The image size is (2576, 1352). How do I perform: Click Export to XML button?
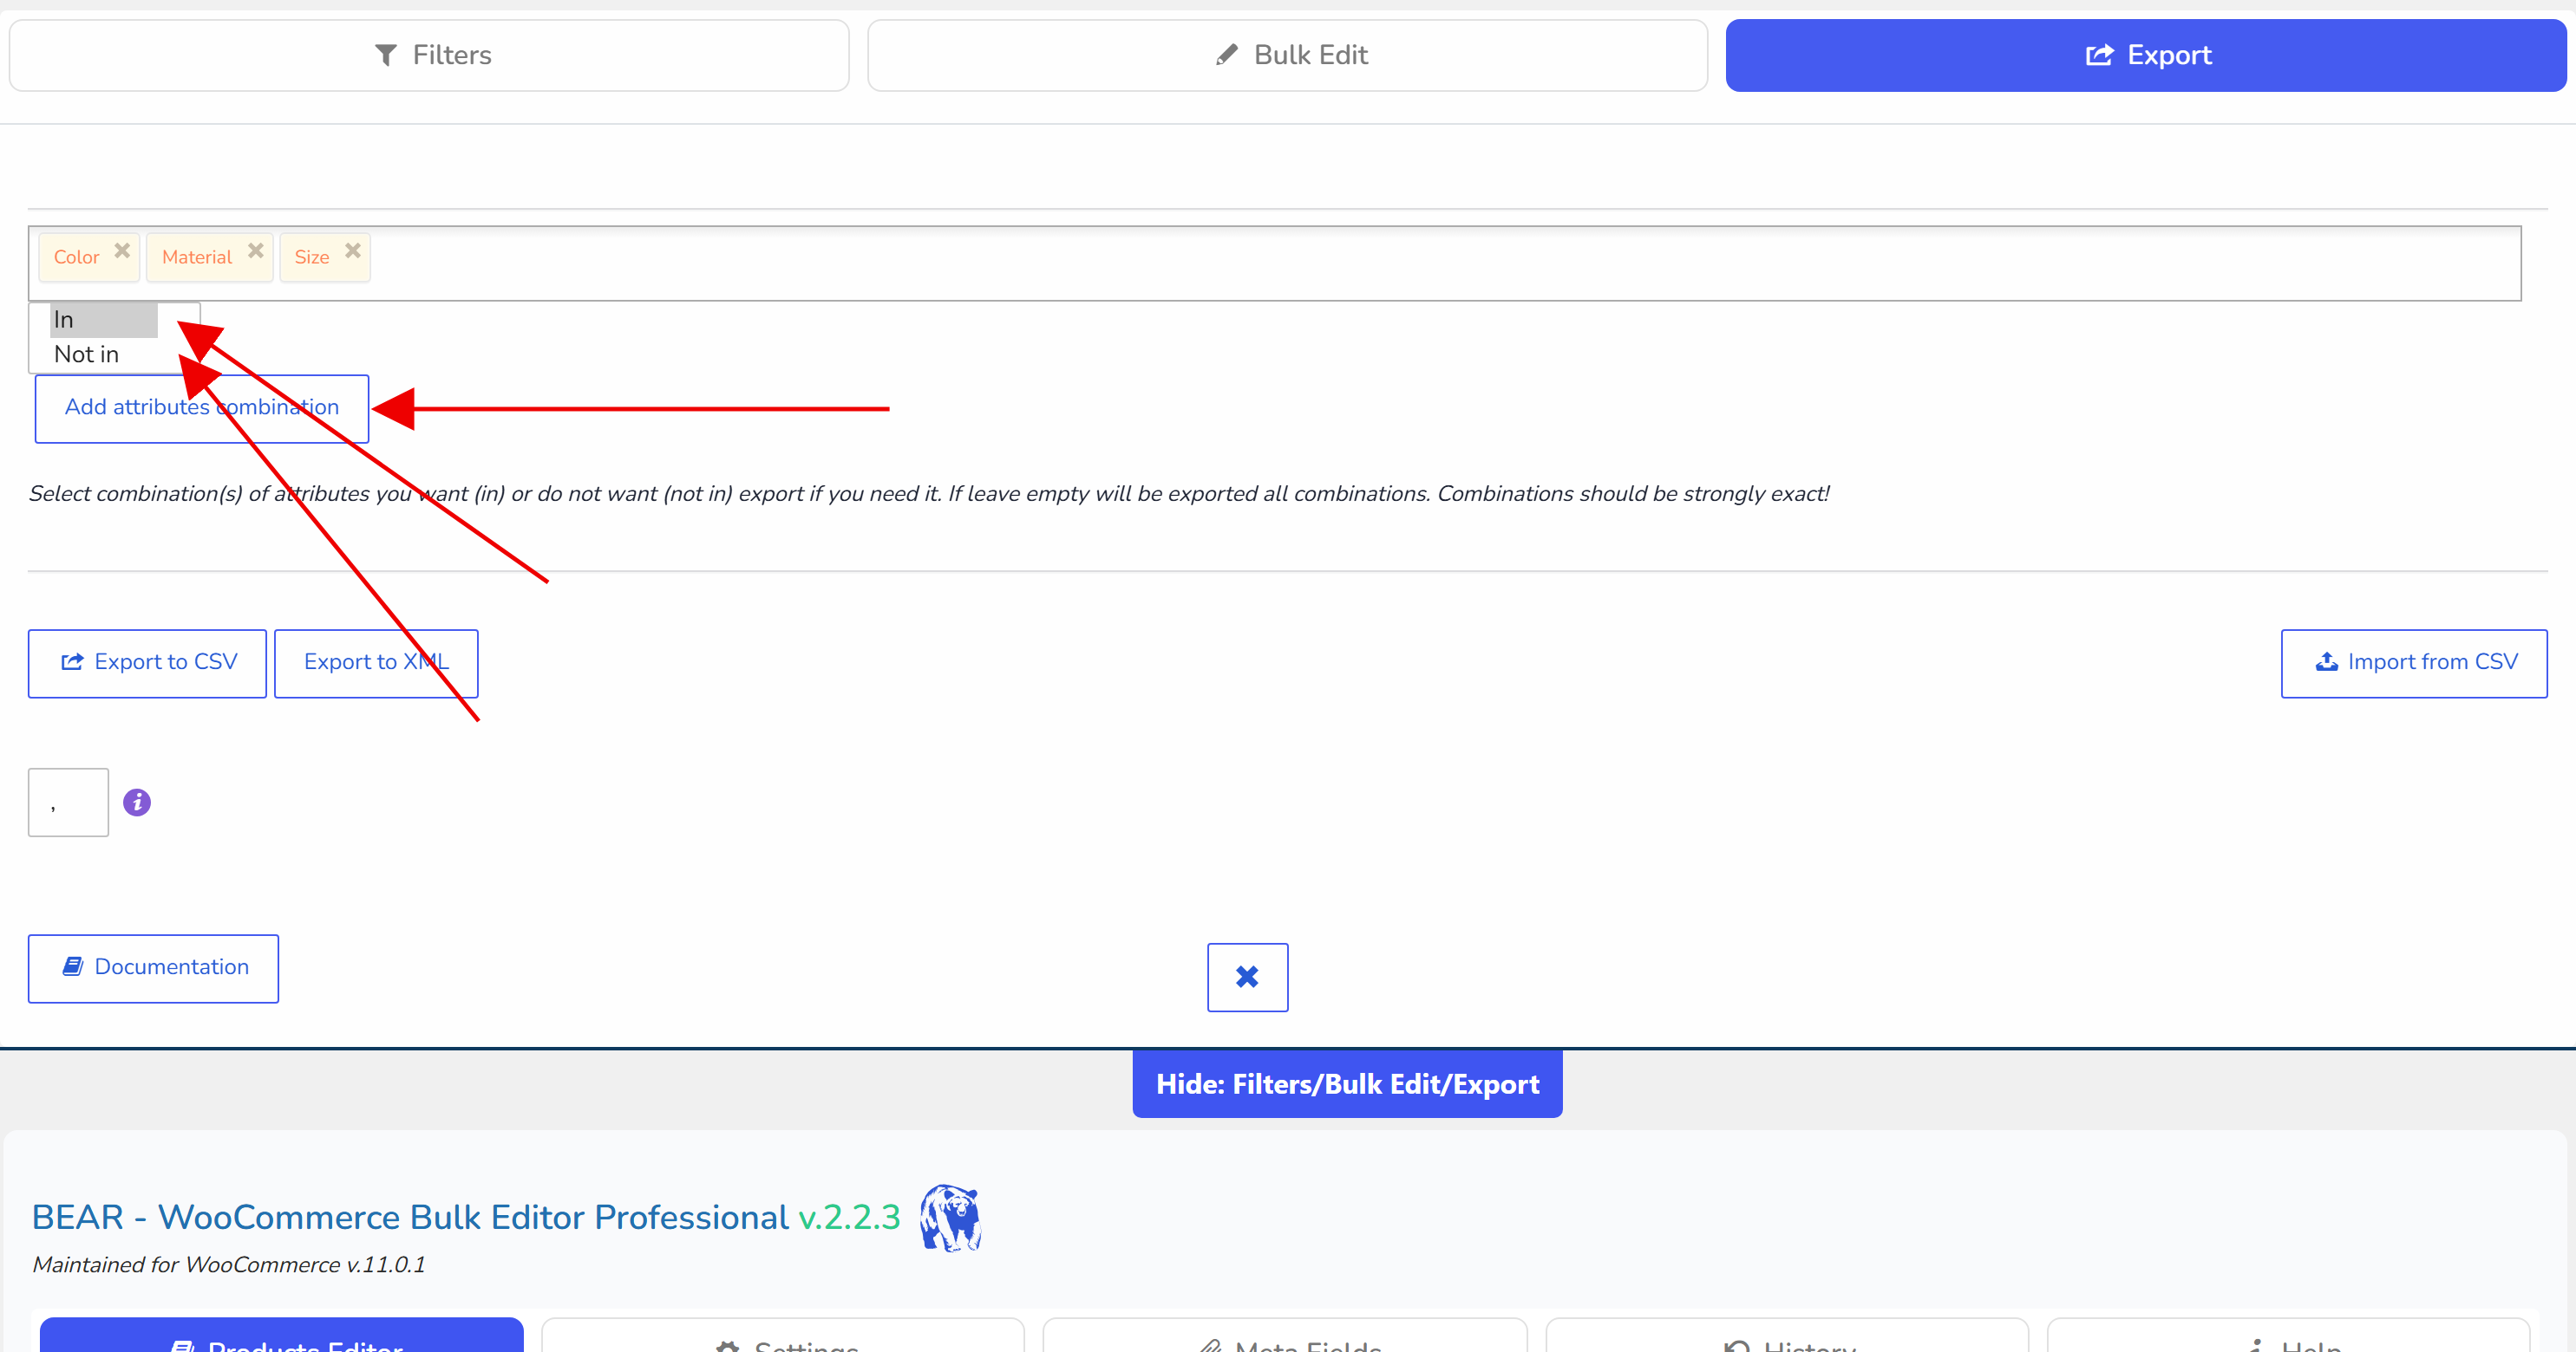[x=376, y=664]
